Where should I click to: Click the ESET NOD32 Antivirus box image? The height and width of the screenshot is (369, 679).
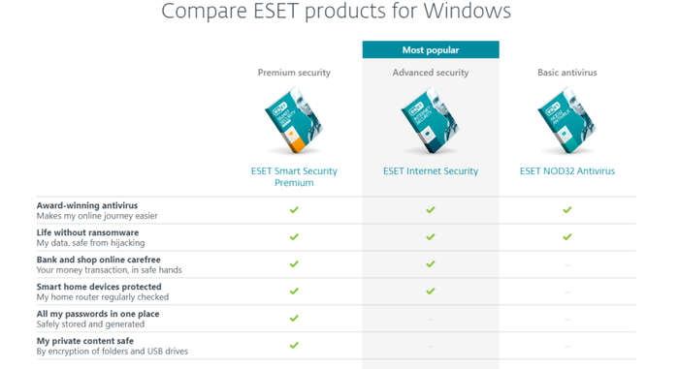tap(566, 120)
